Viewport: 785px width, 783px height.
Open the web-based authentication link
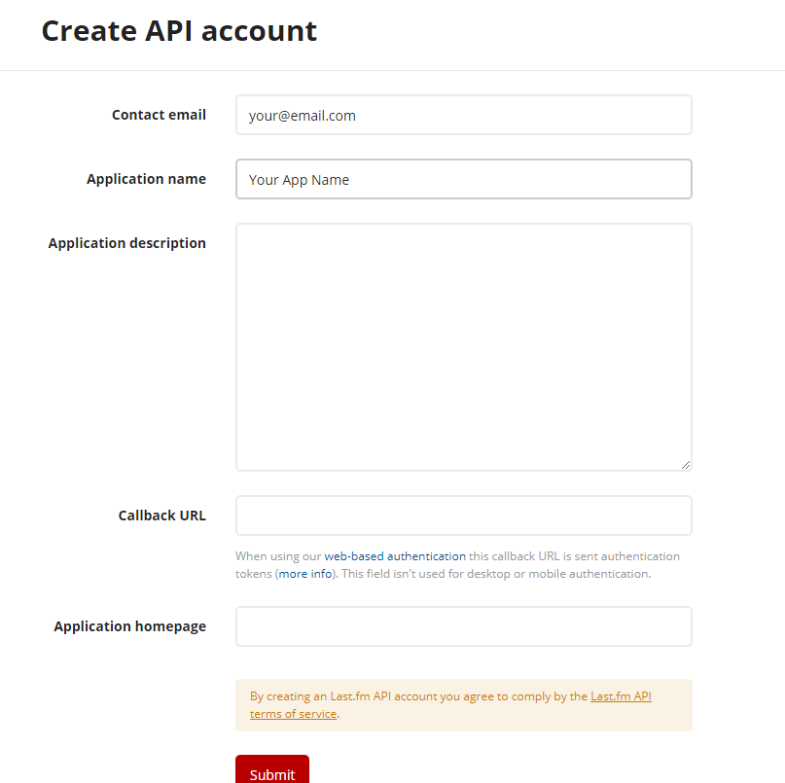coord(395,556)
